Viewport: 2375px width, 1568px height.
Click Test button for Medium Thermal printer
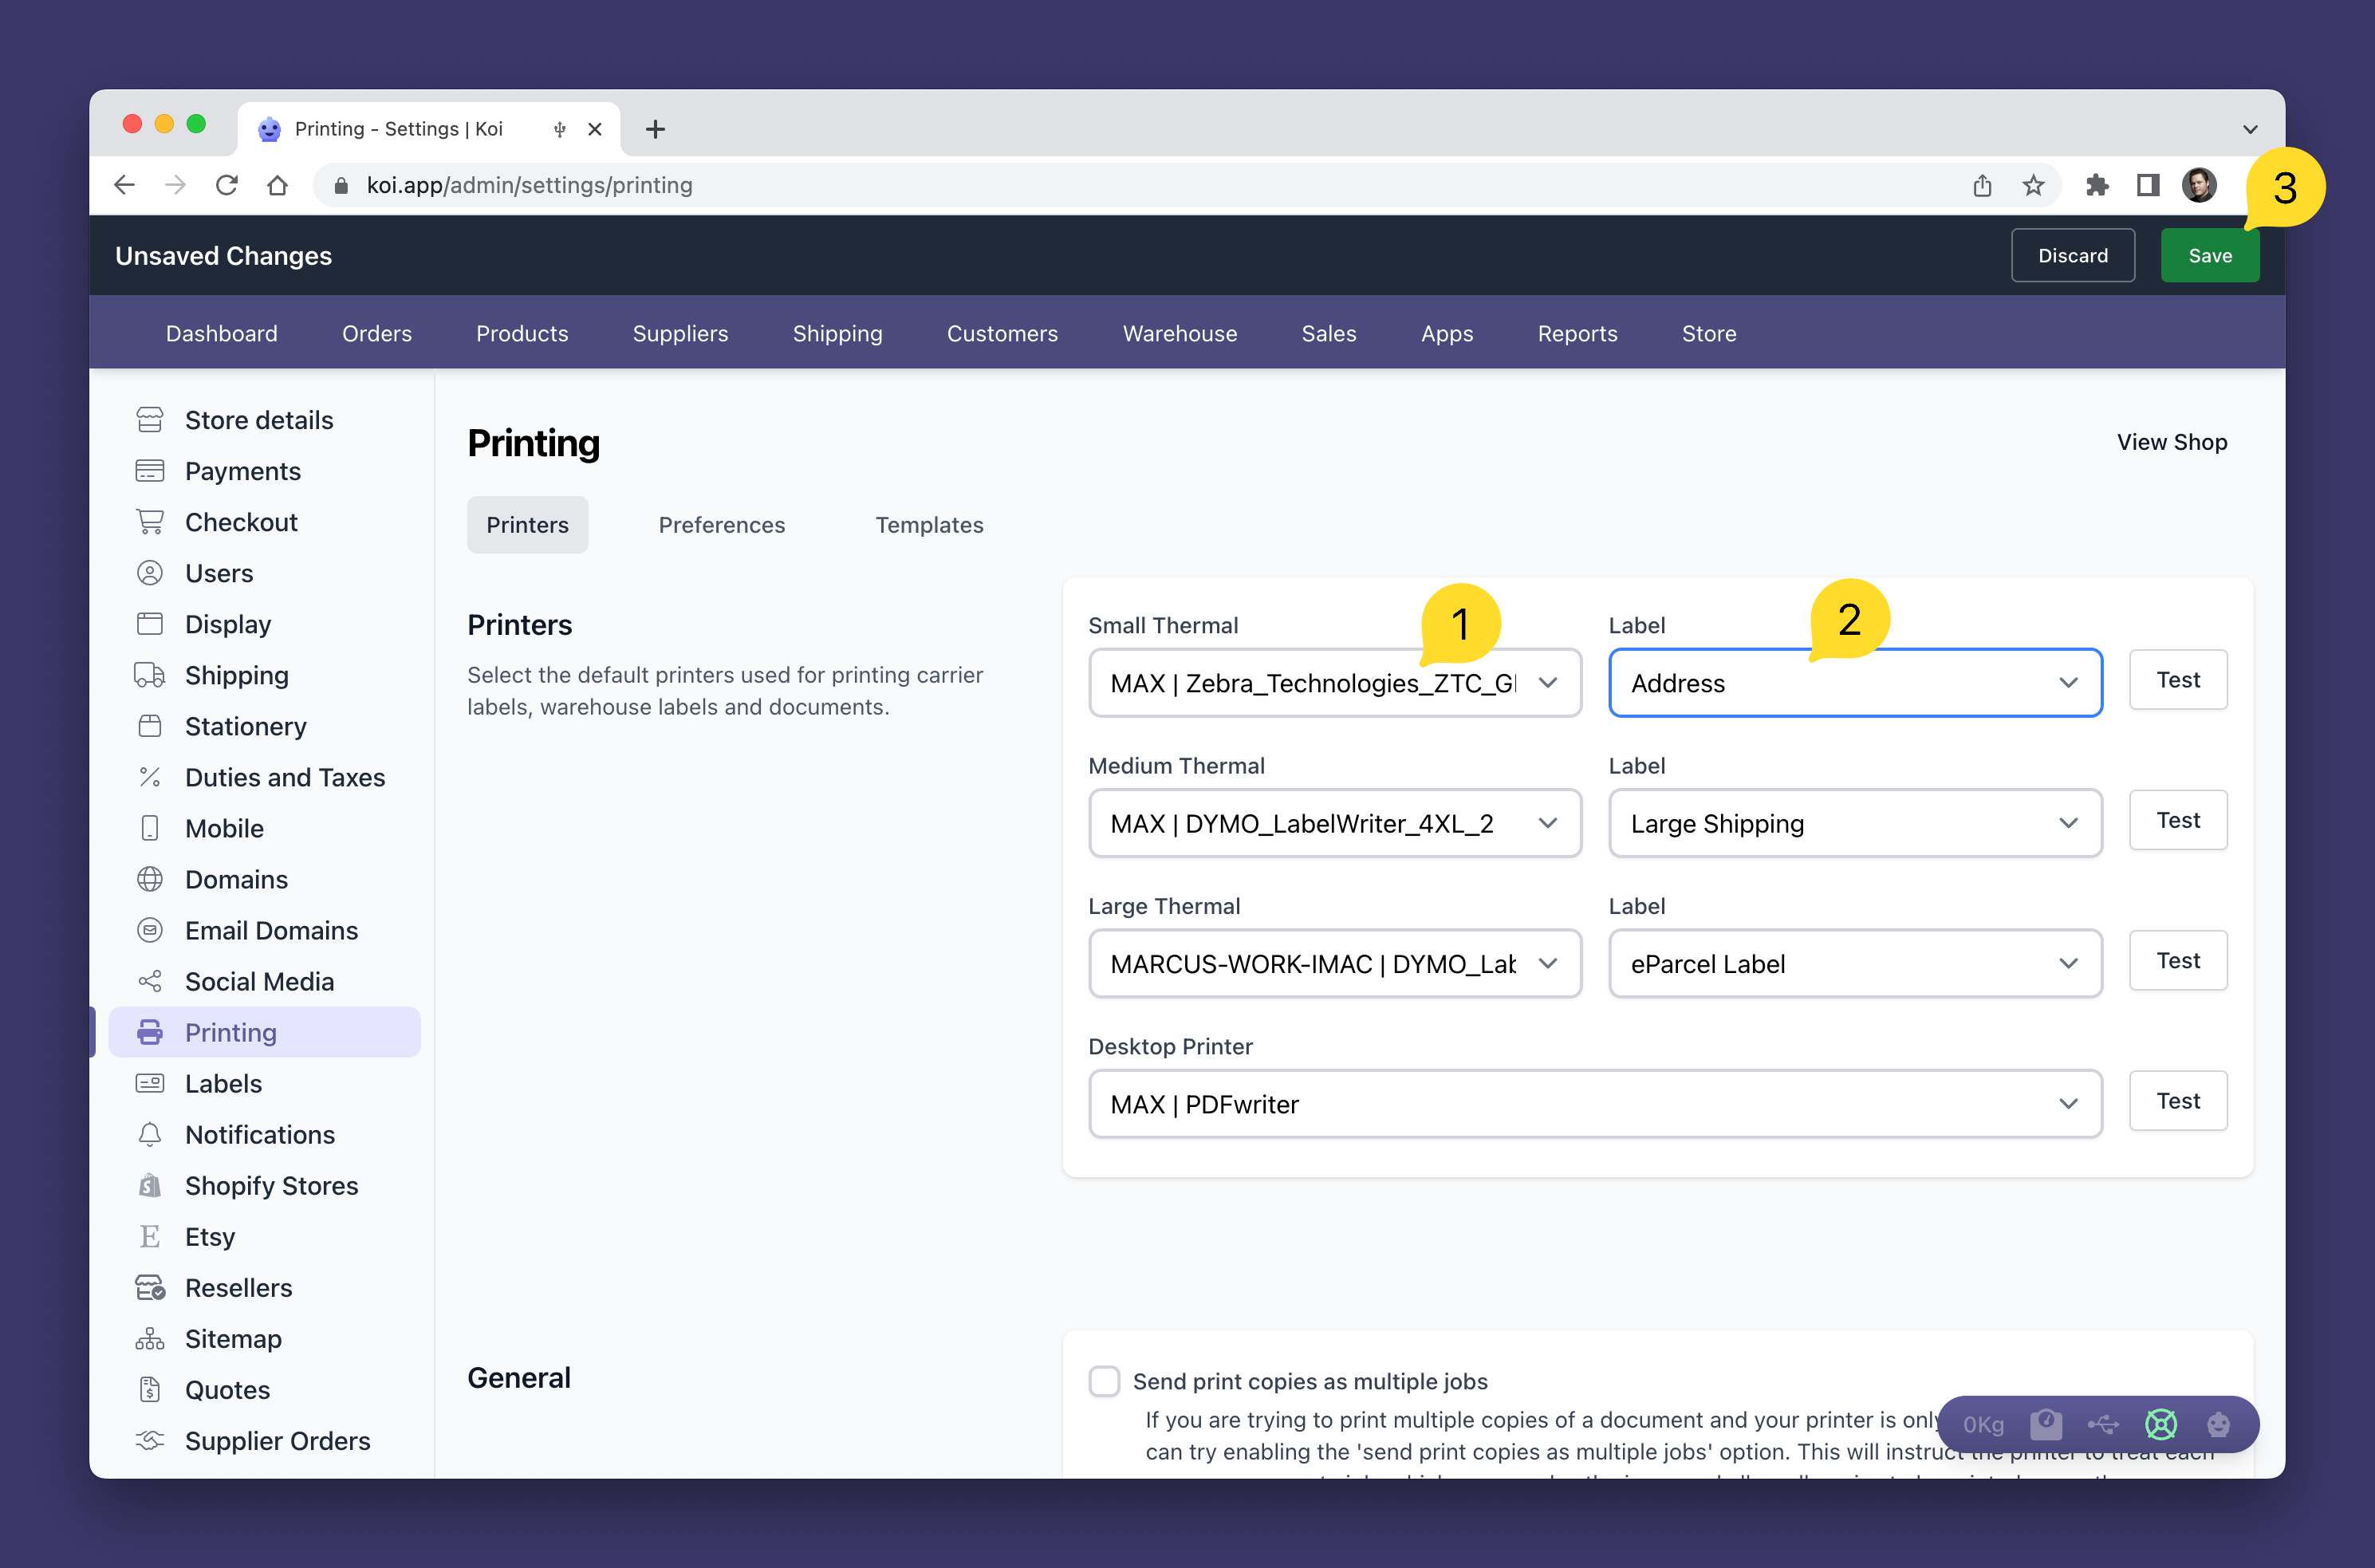pos(2177,821)
